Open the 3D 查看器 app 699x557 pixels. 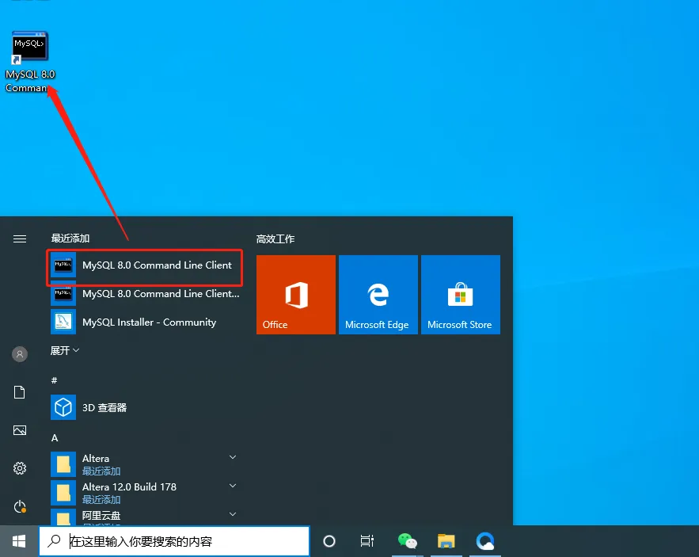tap(145, 407)
